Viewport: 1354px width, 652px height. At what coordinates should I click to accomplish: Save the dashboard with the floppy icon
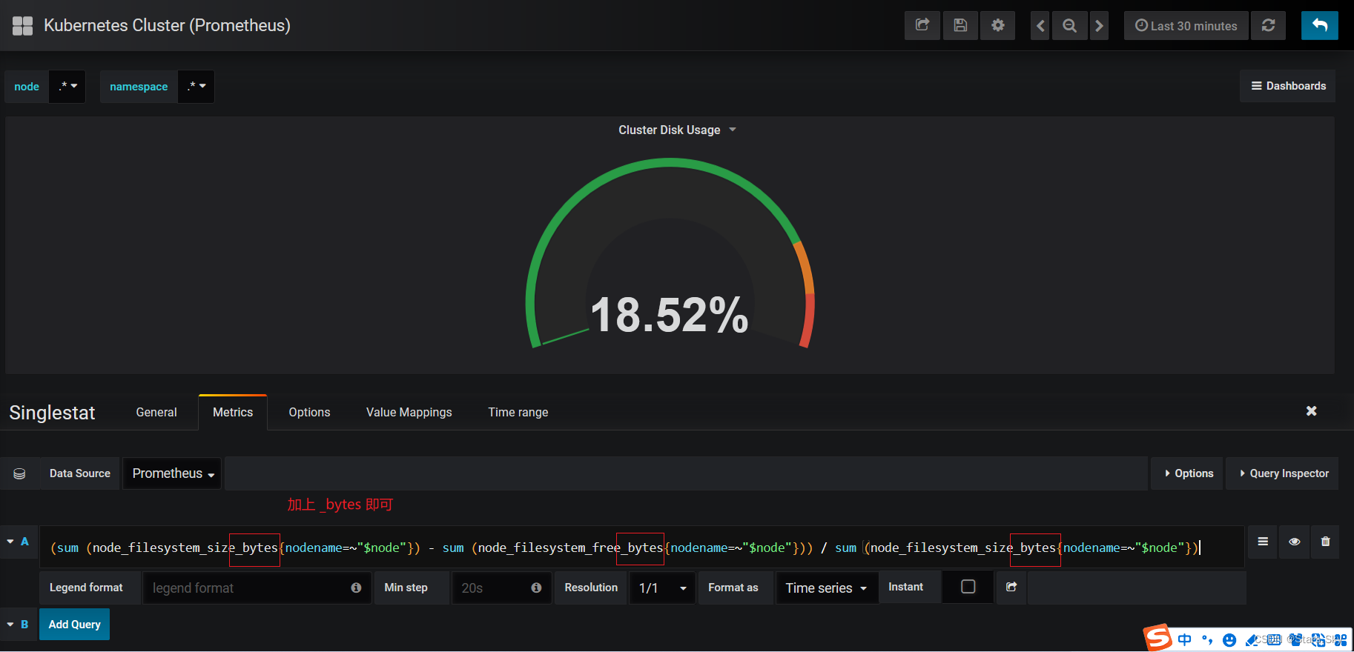click(960, 25)
